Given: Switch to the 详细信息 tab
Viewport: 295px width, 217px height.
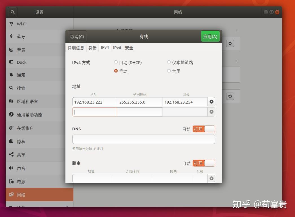Looking at the screenshot, I should pos(76,48).
